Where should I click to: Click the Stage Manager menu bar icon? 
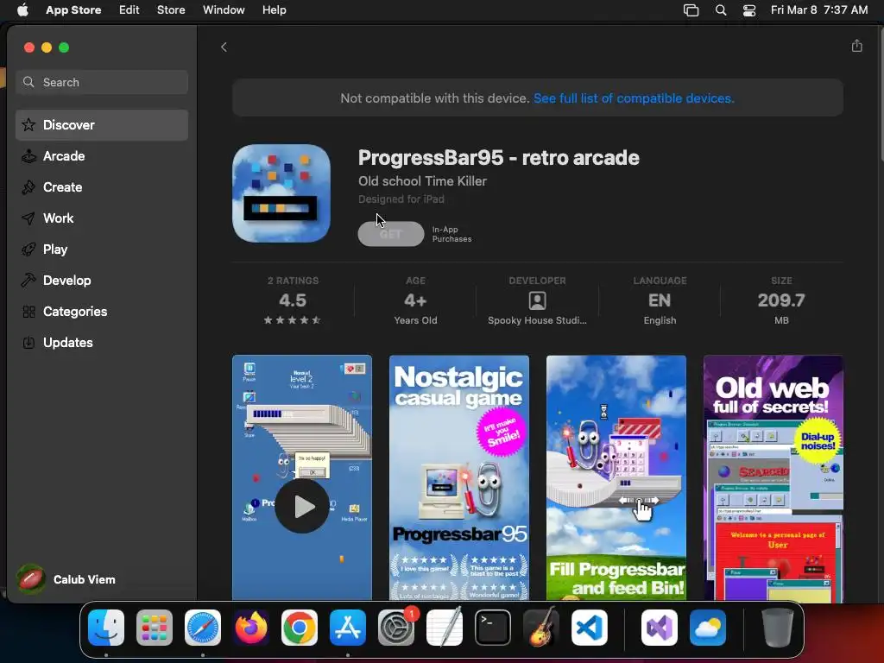click(x=691, y=10)
